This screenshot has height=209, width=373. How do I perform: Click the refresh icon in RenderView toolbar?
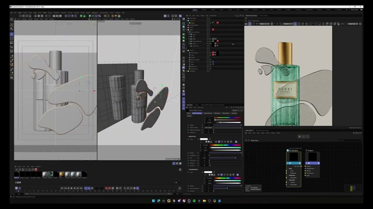coord(254,24)
